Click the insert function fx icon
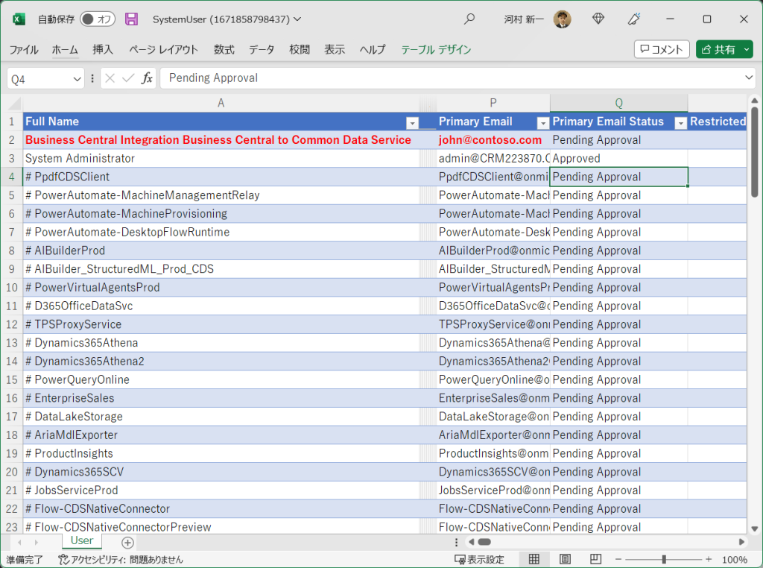The image size is (763, 568). pyautogui.click(x=147, y=78)
